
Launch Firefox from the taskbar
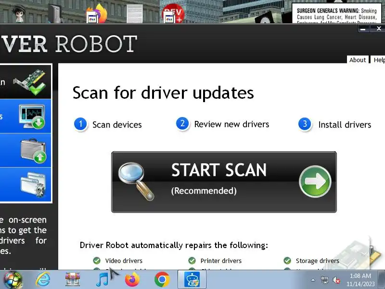pyautogui.click(x=132, y=280)
